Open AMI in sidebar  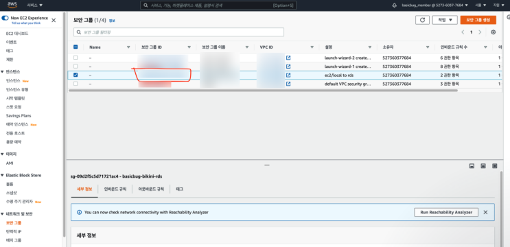click(10, 163)
